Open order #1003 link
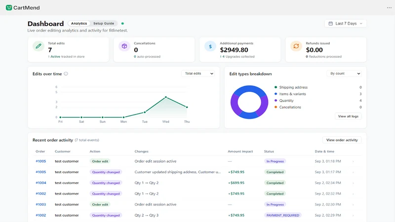 tap(41, 204)
